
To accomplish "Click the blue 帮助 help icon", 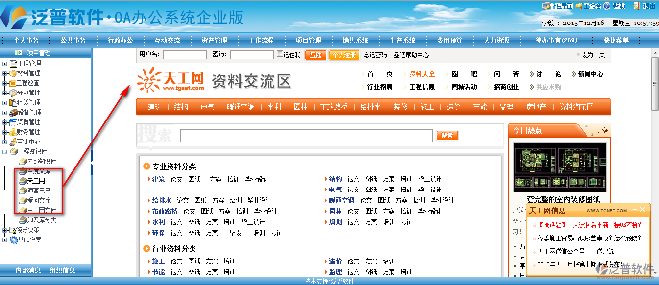I will (x=607, y=6).
